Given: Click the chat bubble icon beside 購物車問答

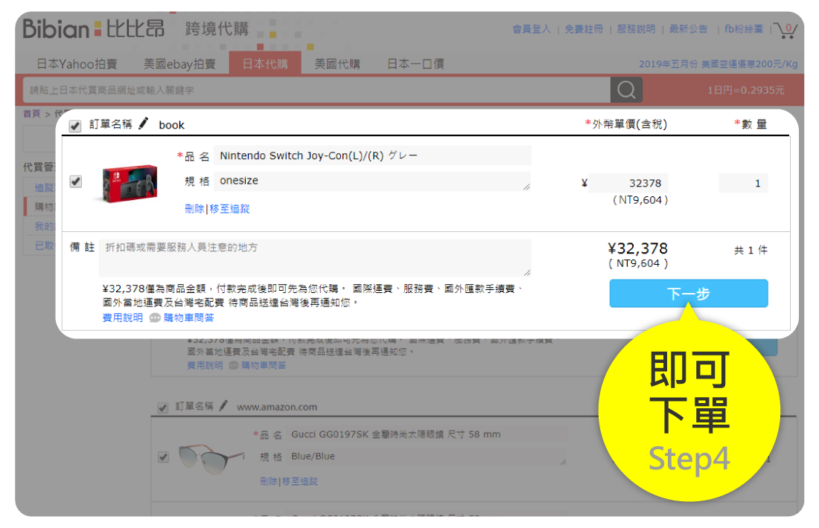Looking at the screenshot, I should [155, 318].
